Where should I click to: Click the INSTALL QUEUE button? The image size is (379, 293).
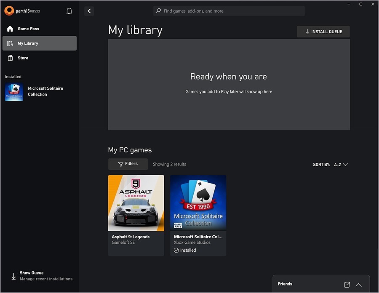(323, 32)
